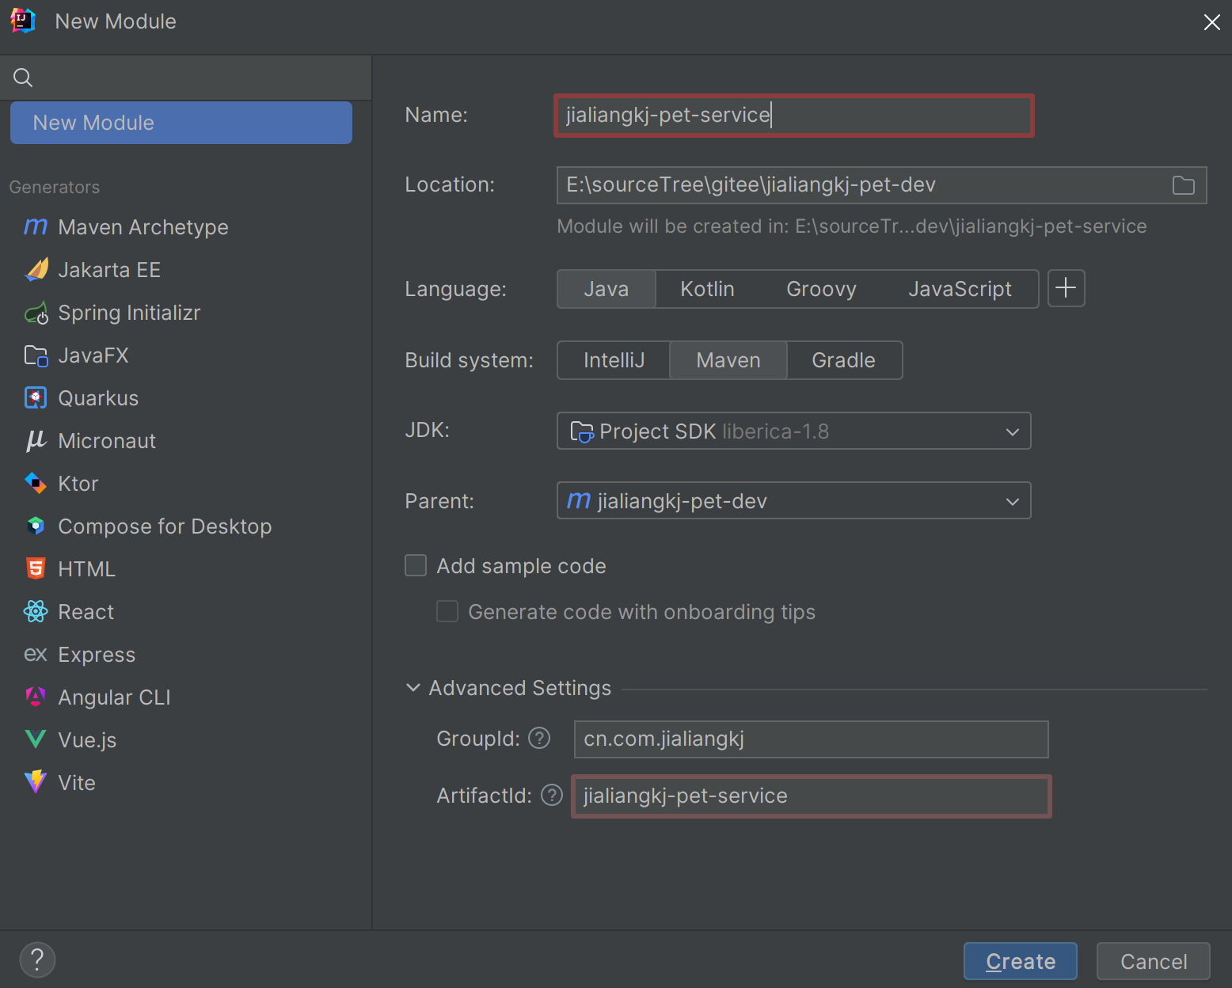The height and width of the screenshot is (988, 1232).
Task: Select Jakarta EE generator label
Action: [x=109, y=270]
